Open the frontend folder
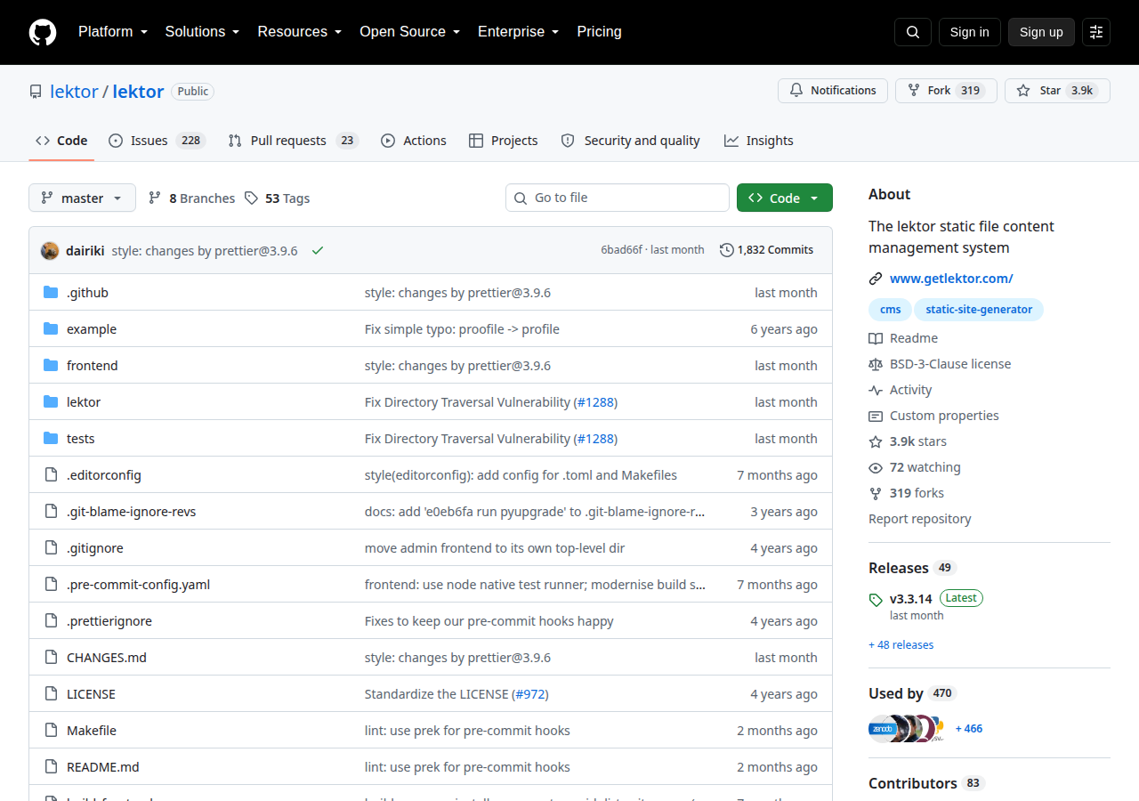 [93, 366]
